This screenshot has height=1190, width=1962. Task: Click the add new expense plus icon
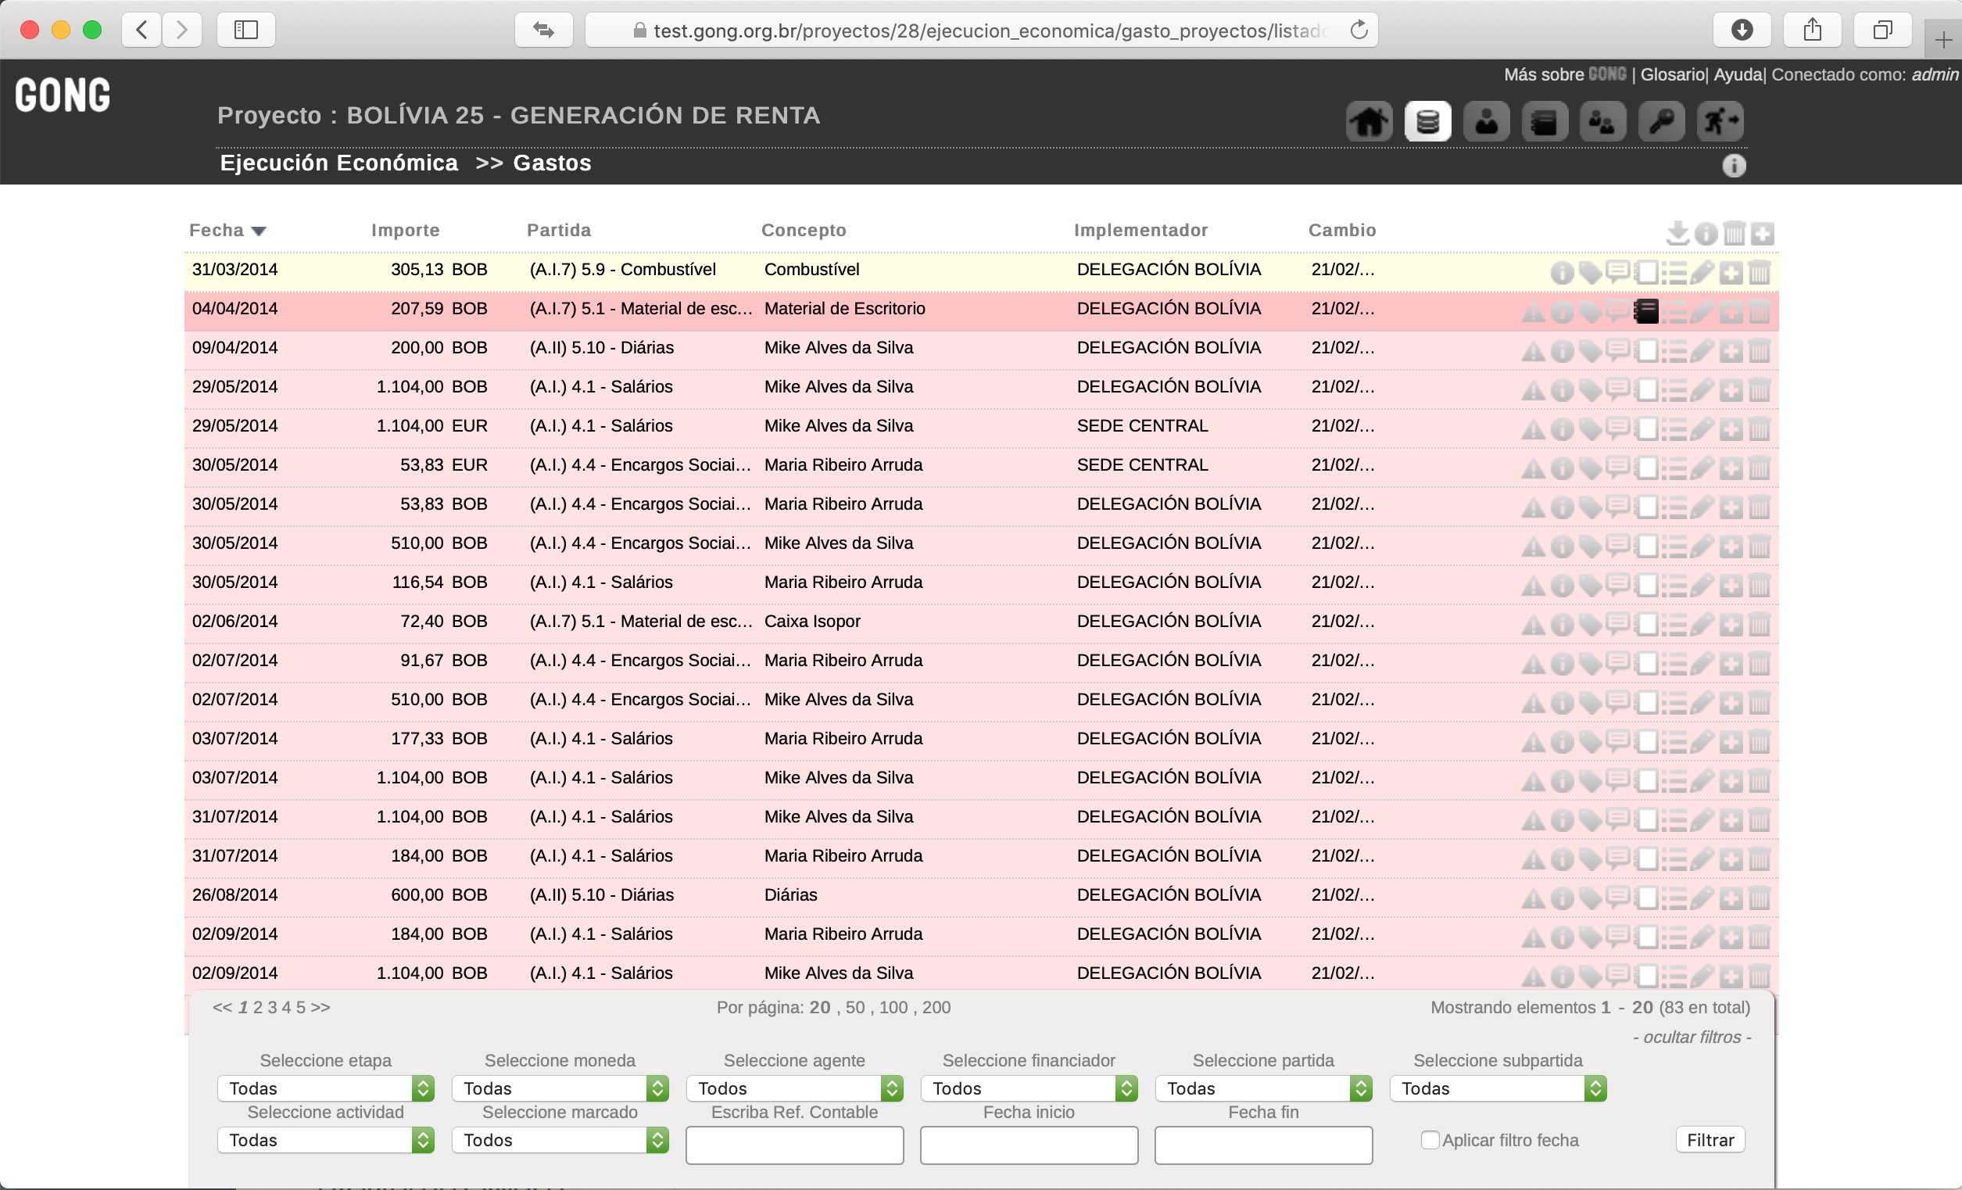(1762, 233)
